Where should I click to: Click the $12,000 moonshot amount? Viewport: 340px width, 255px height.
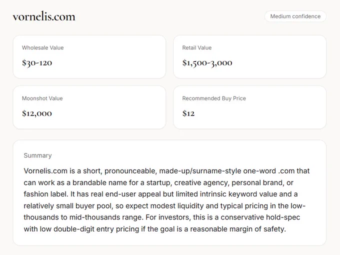click(37, 113)
